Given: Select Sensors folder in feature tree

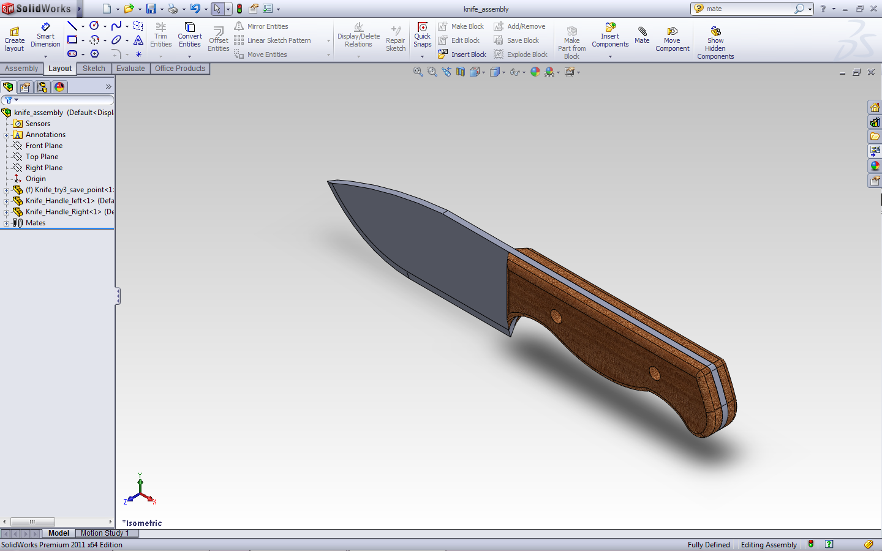Looking at the screenshot, I should click(38, 124).
